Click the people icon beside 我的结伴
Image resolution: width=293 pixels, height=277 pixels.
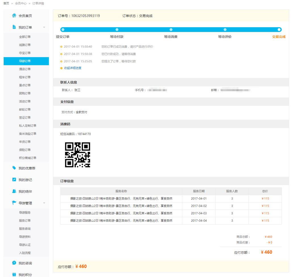[14, 191]
